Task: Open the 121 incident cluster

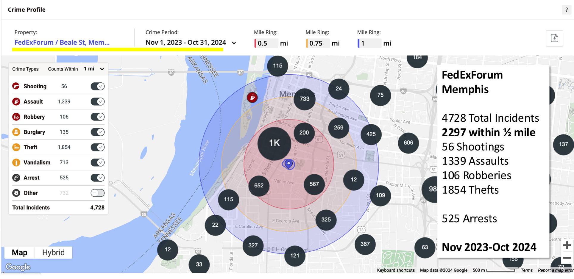Action: (x=295, y=256)
